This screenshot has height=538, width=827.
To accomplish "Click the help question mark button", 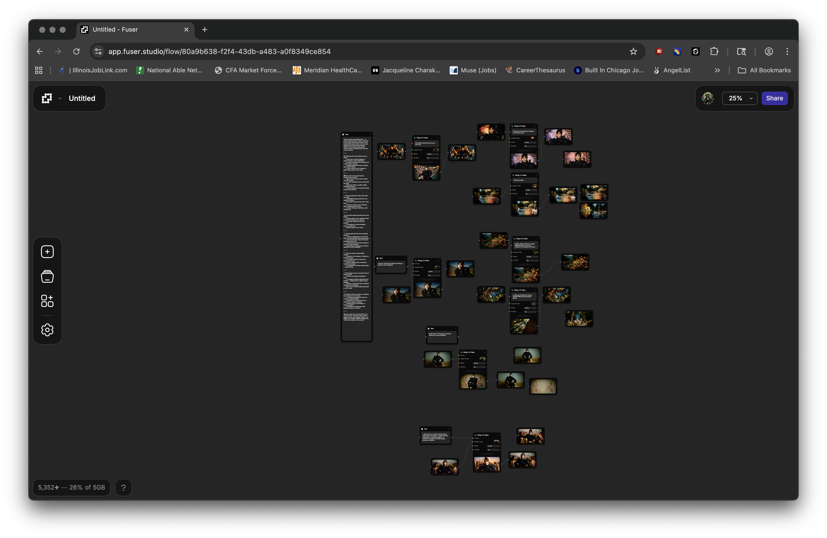I will (123, 487).
